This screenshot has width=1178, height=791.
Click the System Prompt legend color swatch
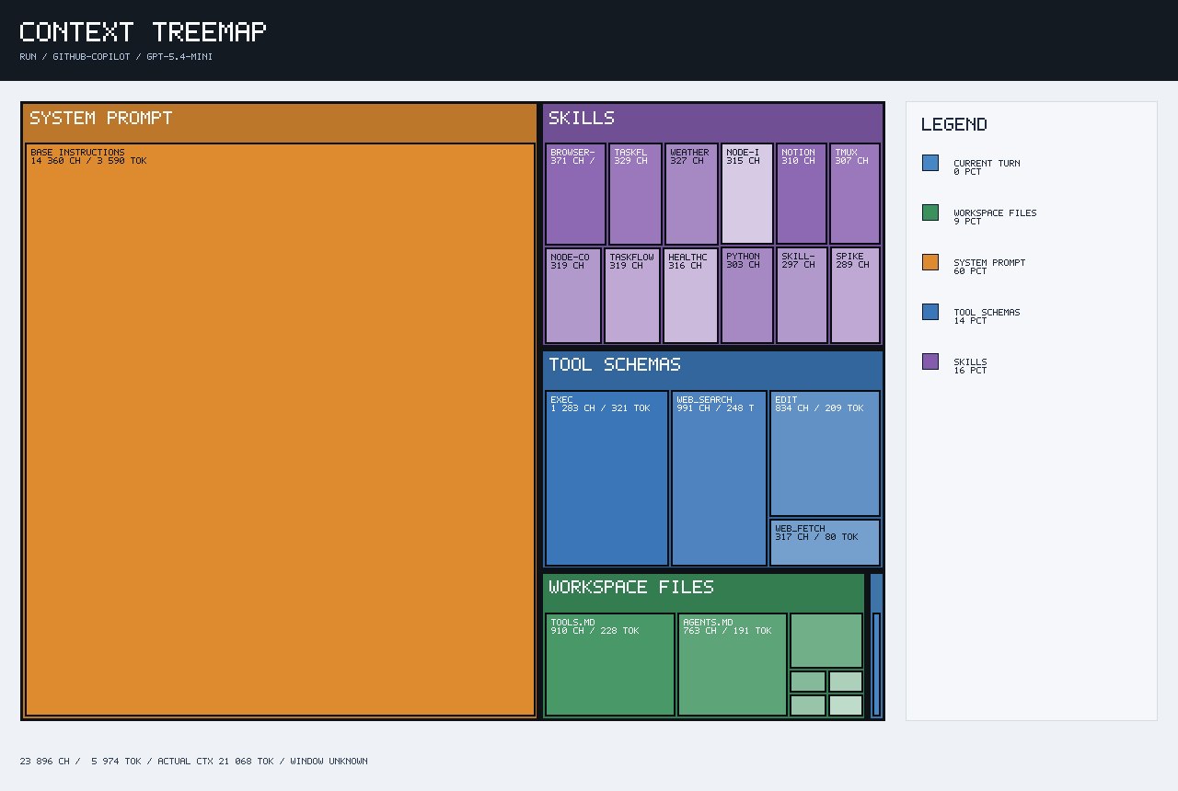point(930,262)
